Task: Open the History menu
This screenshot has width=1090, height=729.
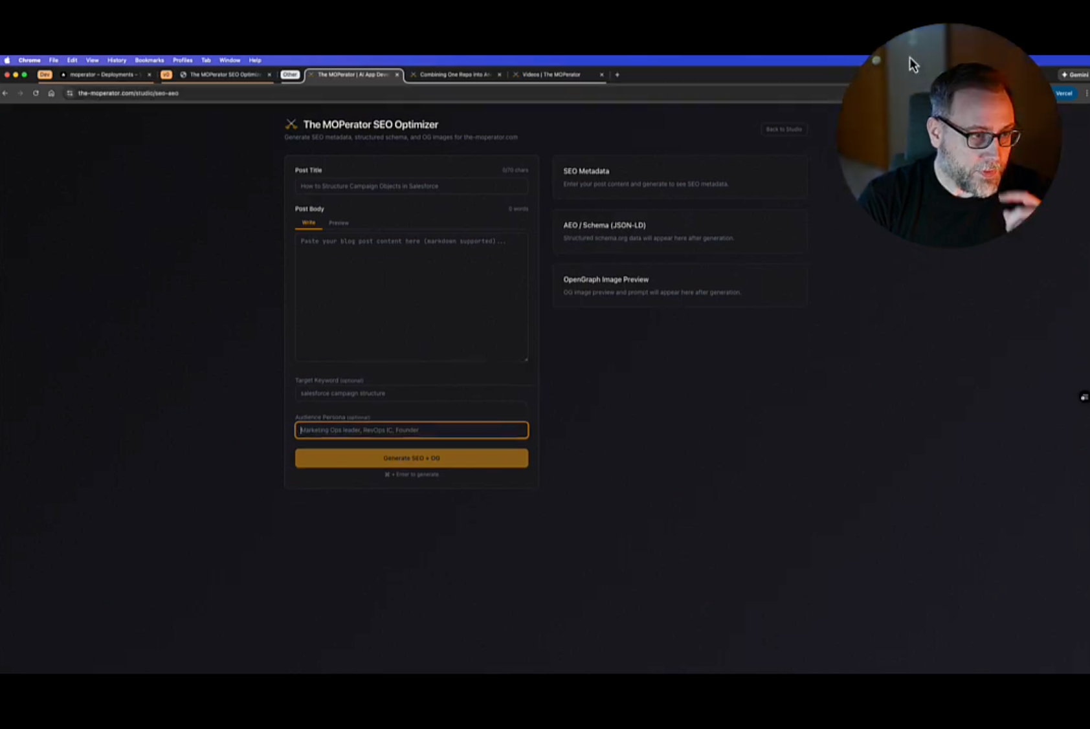Action: [117, 60]
